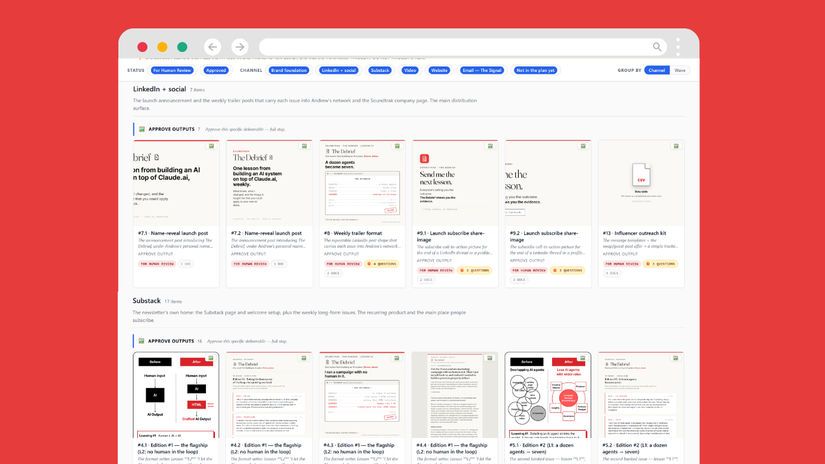Click the 'LinkedIn + social' section heading

[x=159, y=89]
